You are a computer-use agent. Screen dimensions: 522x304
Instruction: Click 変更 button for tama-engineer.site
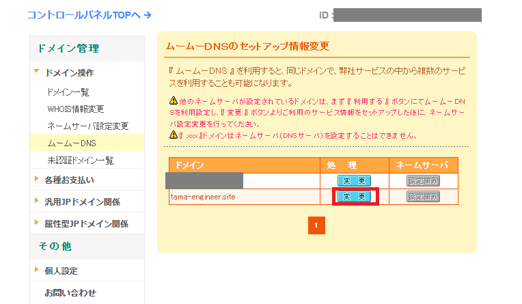355,197
